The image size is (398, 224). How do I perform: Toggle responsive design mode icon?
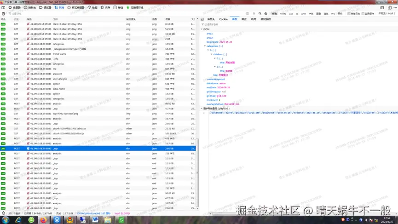pos(390,8)
